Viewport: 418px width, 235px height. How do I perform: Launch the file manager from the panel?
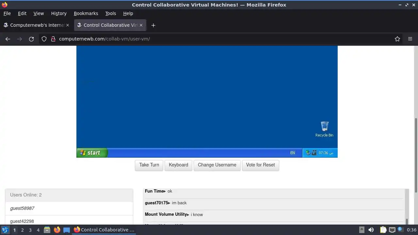tap(47, 230)
